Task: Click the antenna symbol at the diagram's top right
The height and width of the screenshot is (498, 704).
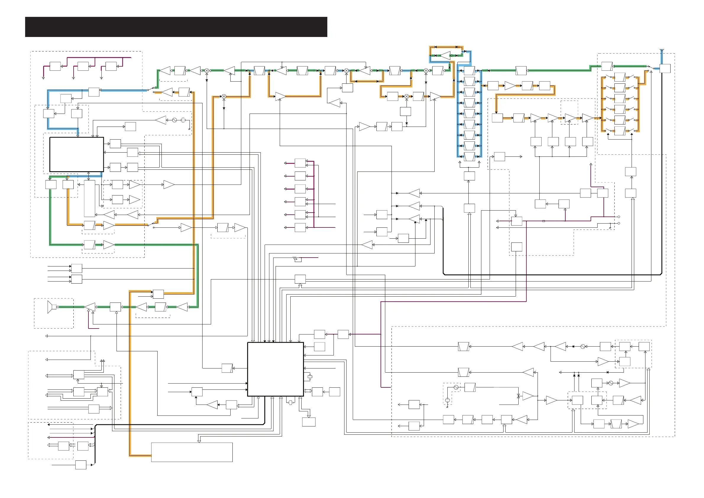Action: [661, 50]
